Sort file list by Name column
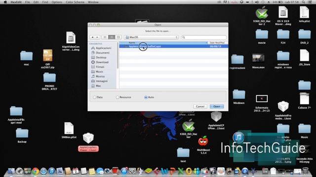Image resolution: width=316 pixels, height=177 pixels. [163, 43]
